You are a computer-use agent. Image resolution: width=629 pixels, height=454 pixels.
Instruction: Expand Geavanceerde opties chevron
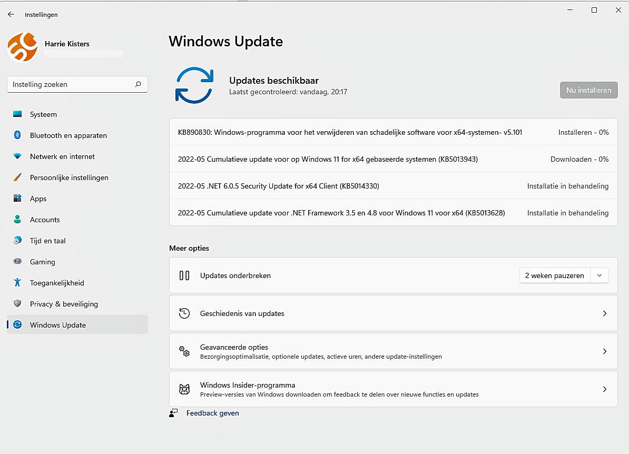point(605,351)
